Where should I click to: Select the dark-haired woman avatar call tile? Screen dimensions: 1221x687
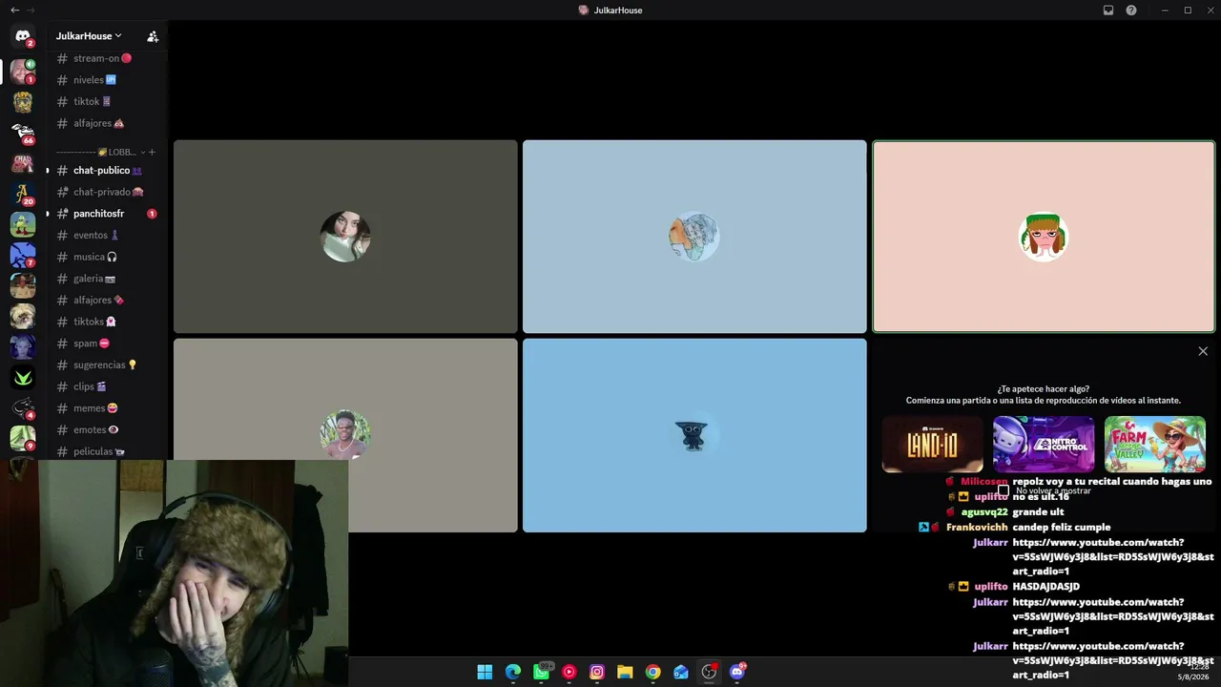pos(345,237)
